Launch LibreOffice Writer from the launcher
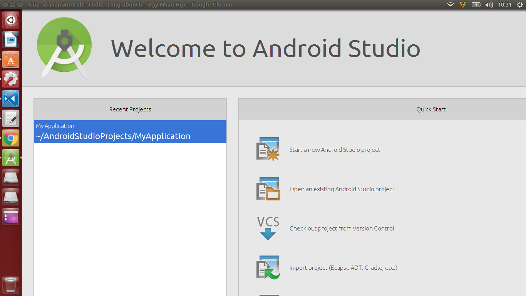Screen dimensions: 526x296 click(x=11, y=40)
